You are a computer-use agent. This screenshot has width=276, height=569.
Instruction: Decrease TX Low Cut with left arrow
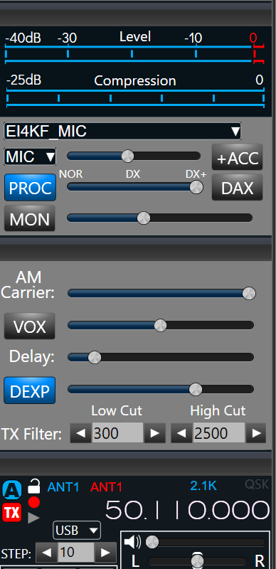click(80, 433)
